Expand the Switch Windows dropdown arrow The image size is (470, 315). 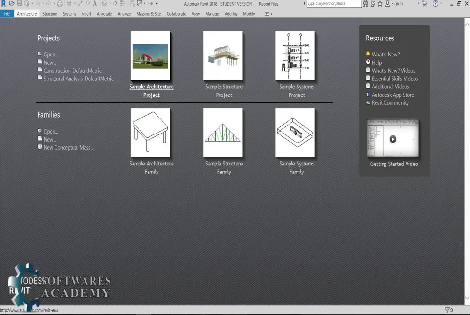click(x=145, y=3)
